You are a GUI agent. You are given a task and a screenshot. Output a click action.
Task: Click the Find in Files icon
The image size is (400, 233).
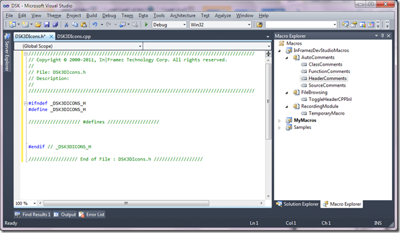tap(260, 25)
